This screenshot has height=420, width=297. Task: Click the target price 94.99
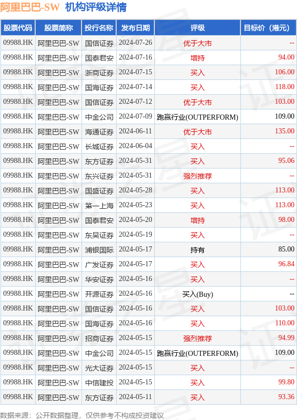[x=286, y=338]
